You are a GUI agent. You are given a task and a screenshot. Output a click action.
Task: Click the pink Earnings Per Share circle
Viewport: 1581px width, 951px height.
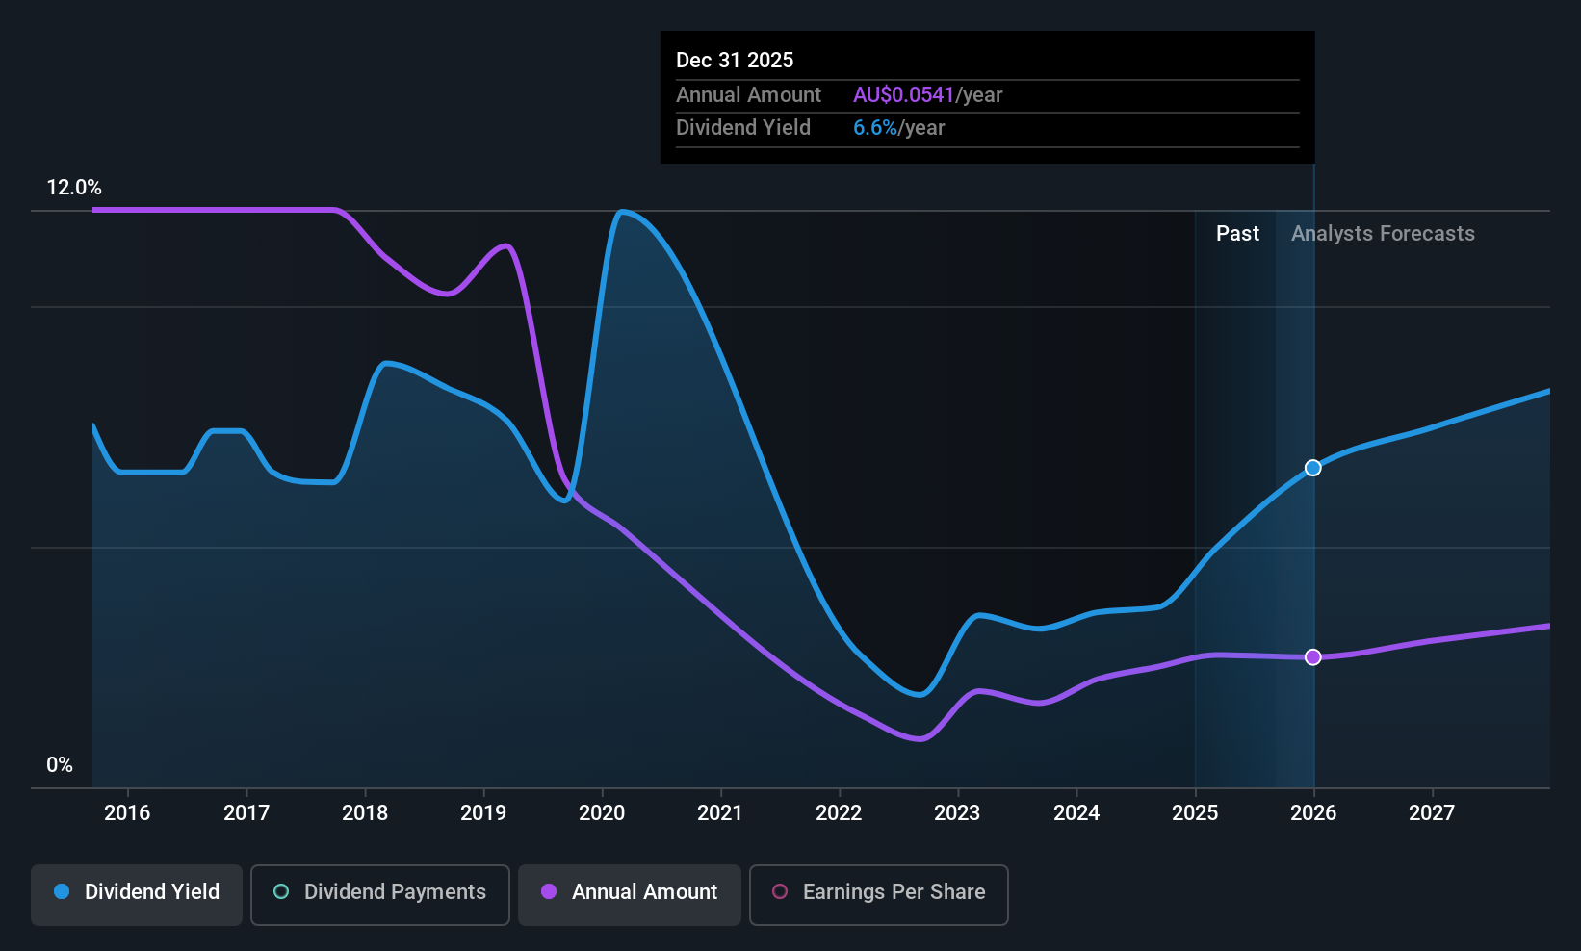coord(780,891)
